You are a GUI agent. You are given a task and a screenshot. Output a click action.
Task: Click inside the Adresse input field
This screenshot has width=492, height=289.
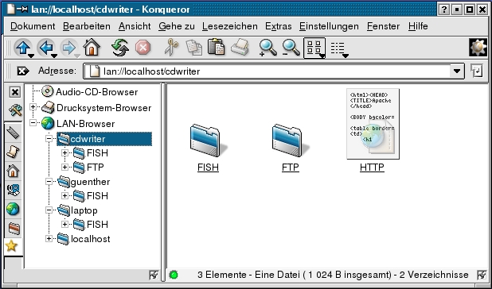coord(267,71)
